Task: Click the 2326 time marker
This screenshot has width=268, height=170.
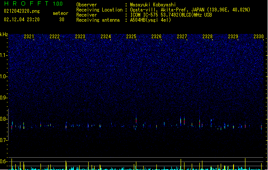Action: [156, 36]
